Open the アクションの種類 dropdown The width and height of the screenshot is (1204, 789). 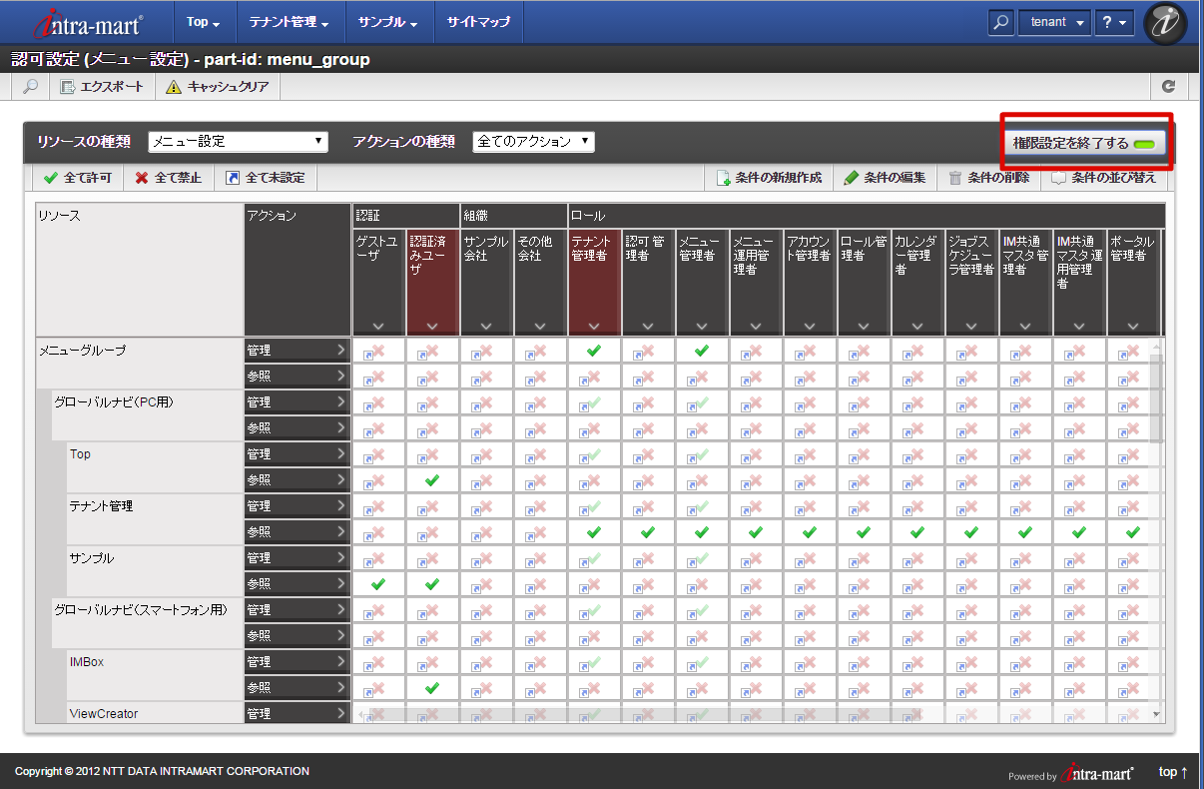pyautogui.click(x=533, y=142)
